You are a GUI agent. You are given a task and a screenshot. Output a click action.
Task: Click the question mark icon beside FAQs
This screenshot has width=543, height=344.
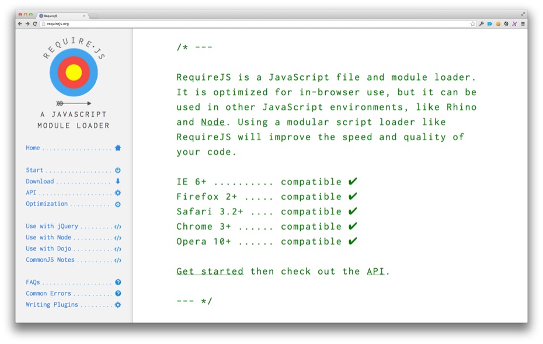click(x=118, y=282)
